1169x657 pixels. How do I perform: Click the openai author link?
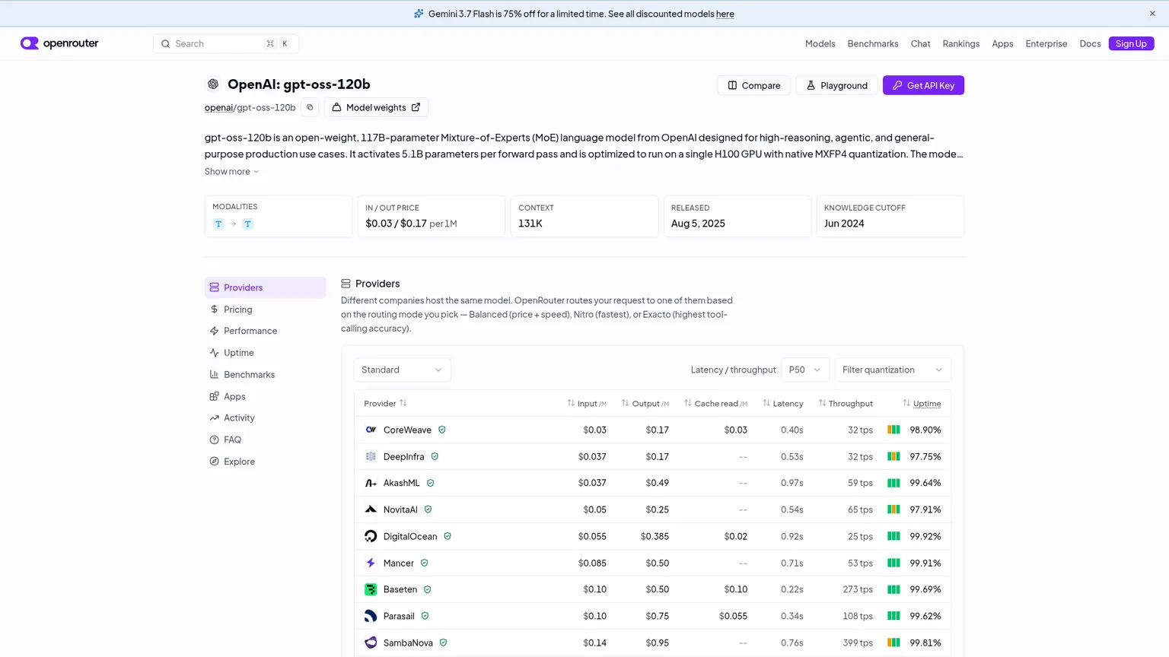218,107
